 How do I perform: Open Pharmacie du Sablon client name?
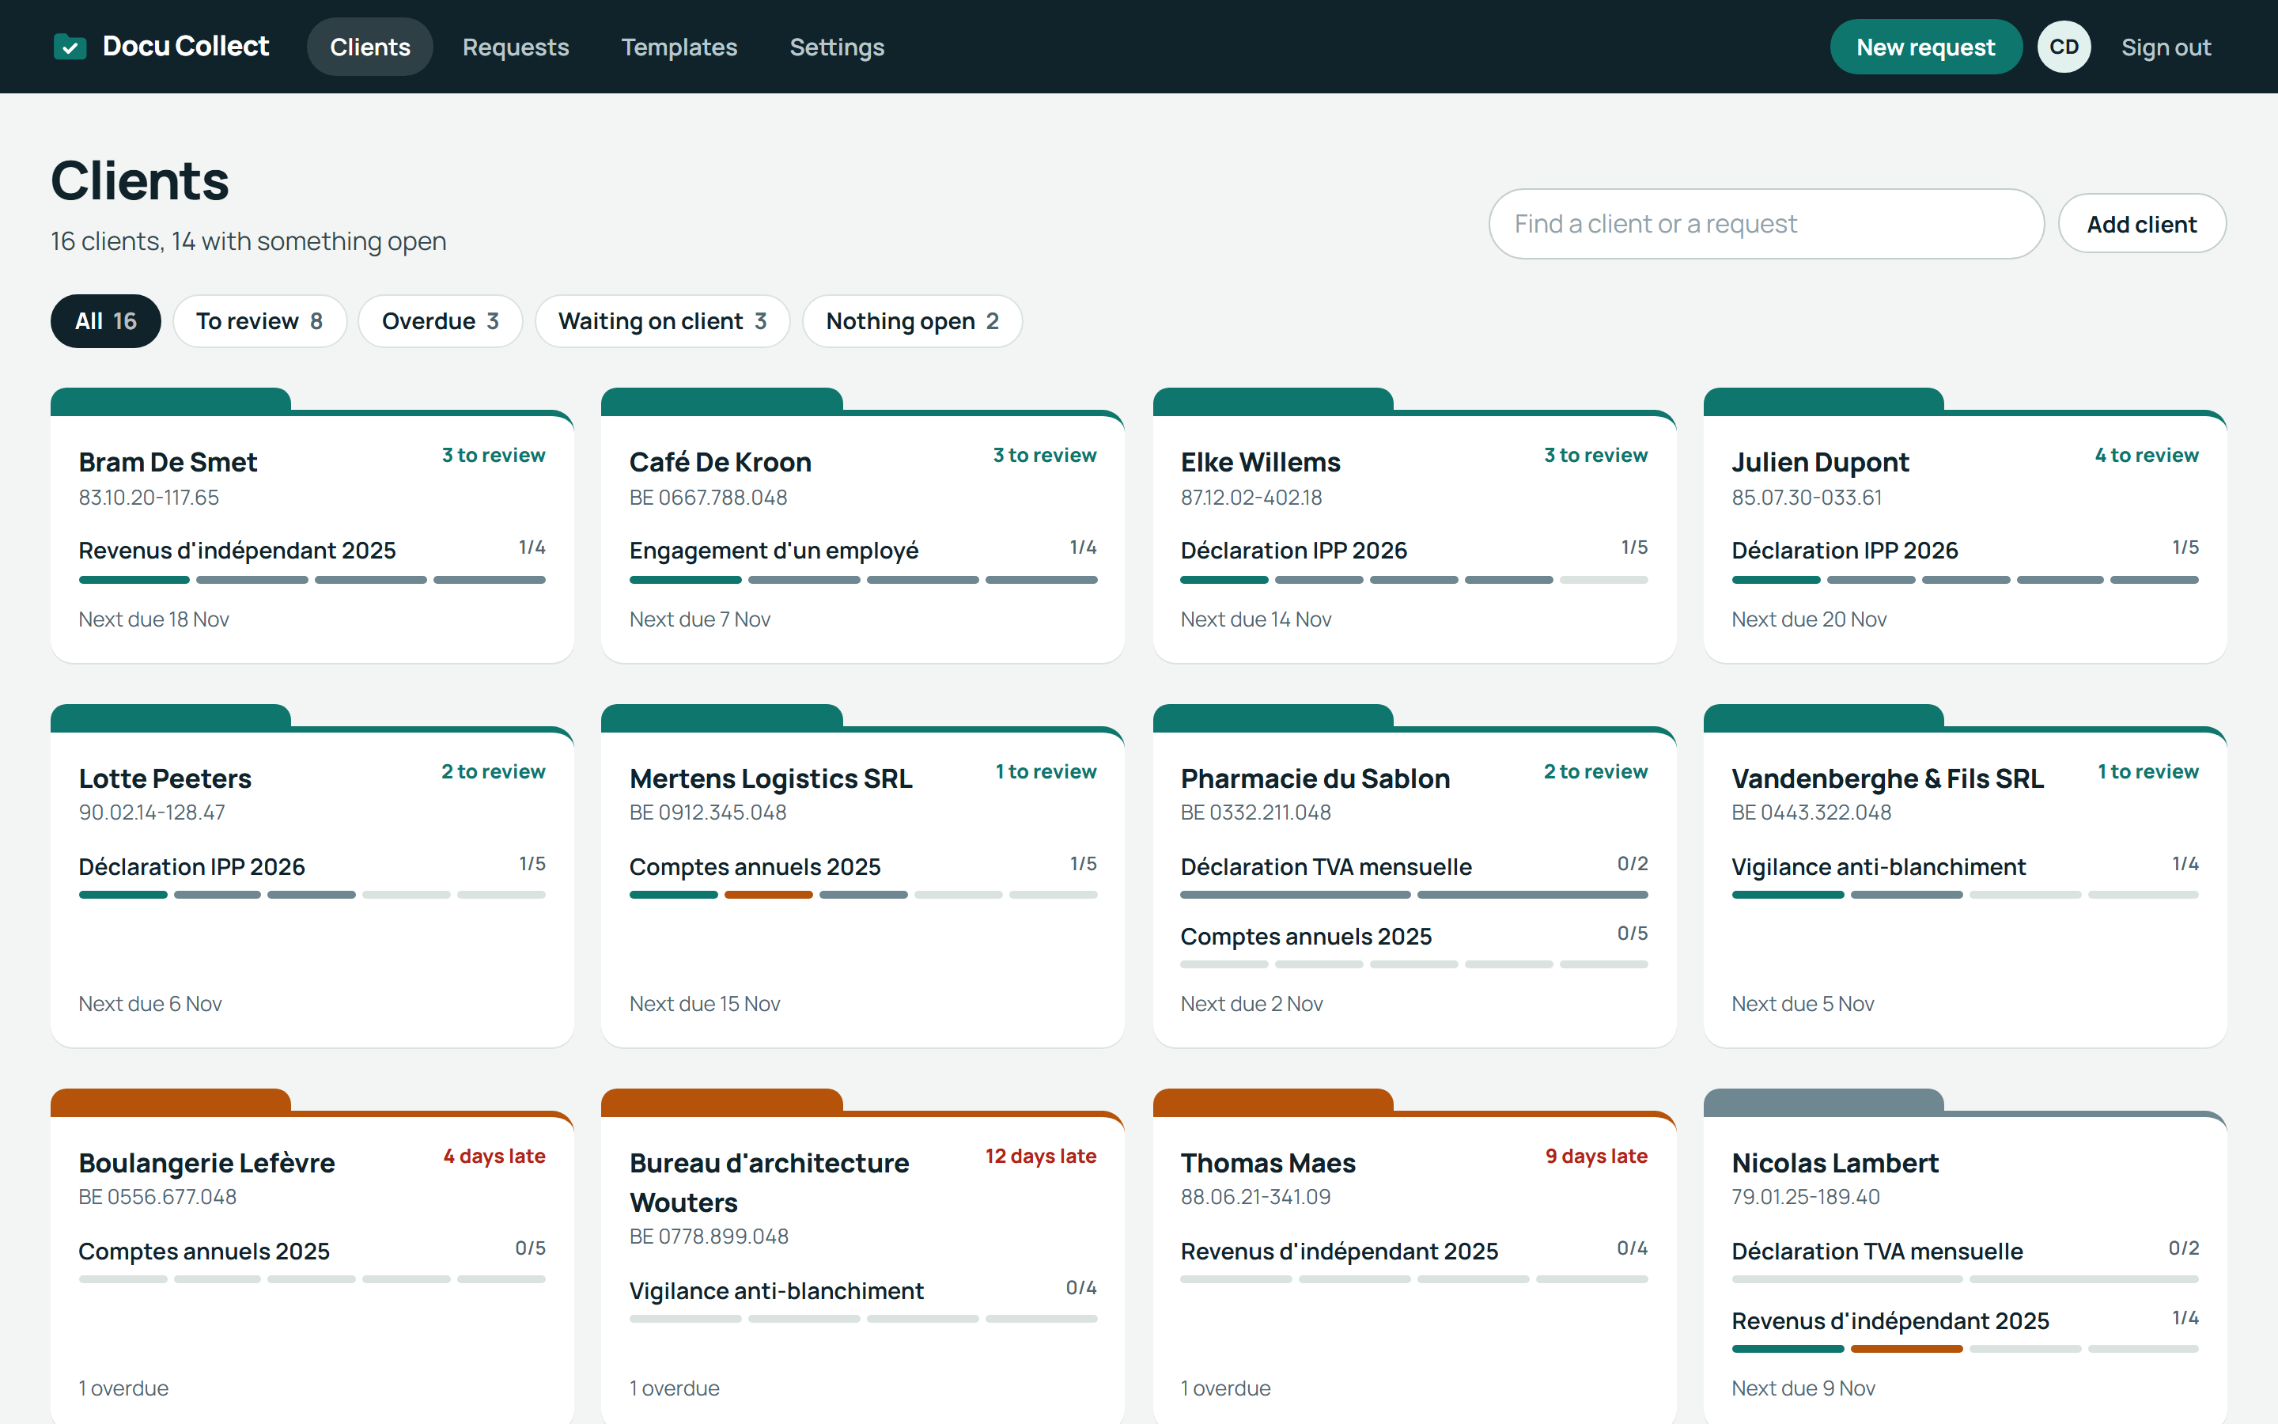tap(1315, 779)
